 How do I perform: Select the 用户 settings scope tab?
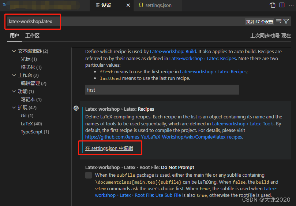point(15,36)
